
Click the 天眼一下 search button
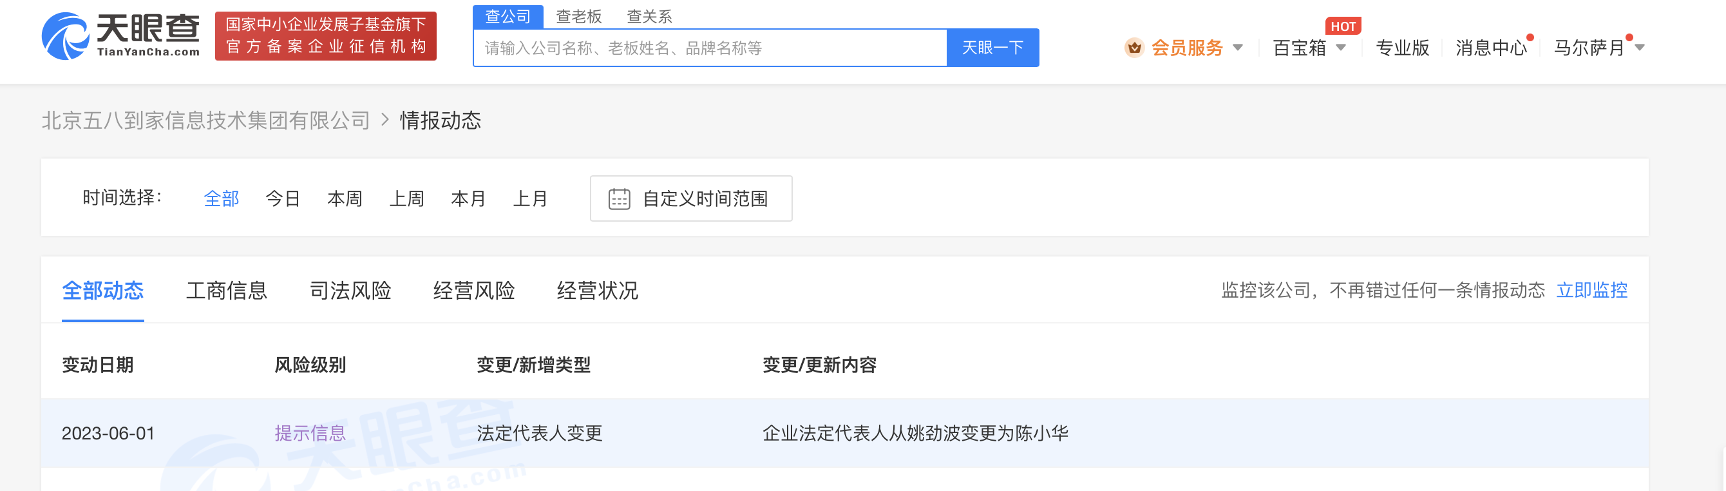[x=992, y=48]
